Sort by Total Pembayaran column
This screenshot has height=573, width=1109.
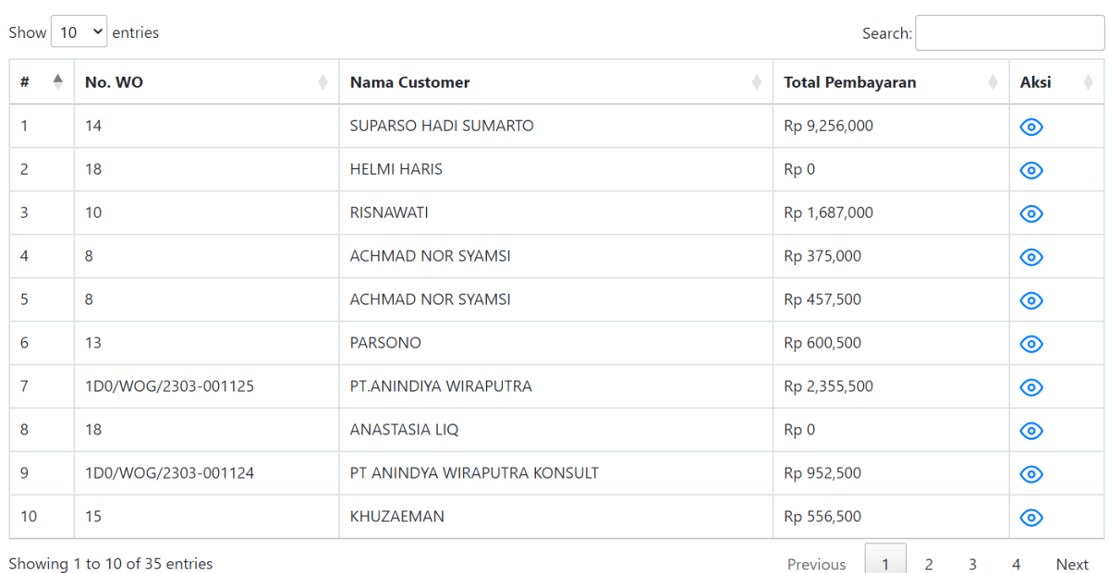click(891, 82)
